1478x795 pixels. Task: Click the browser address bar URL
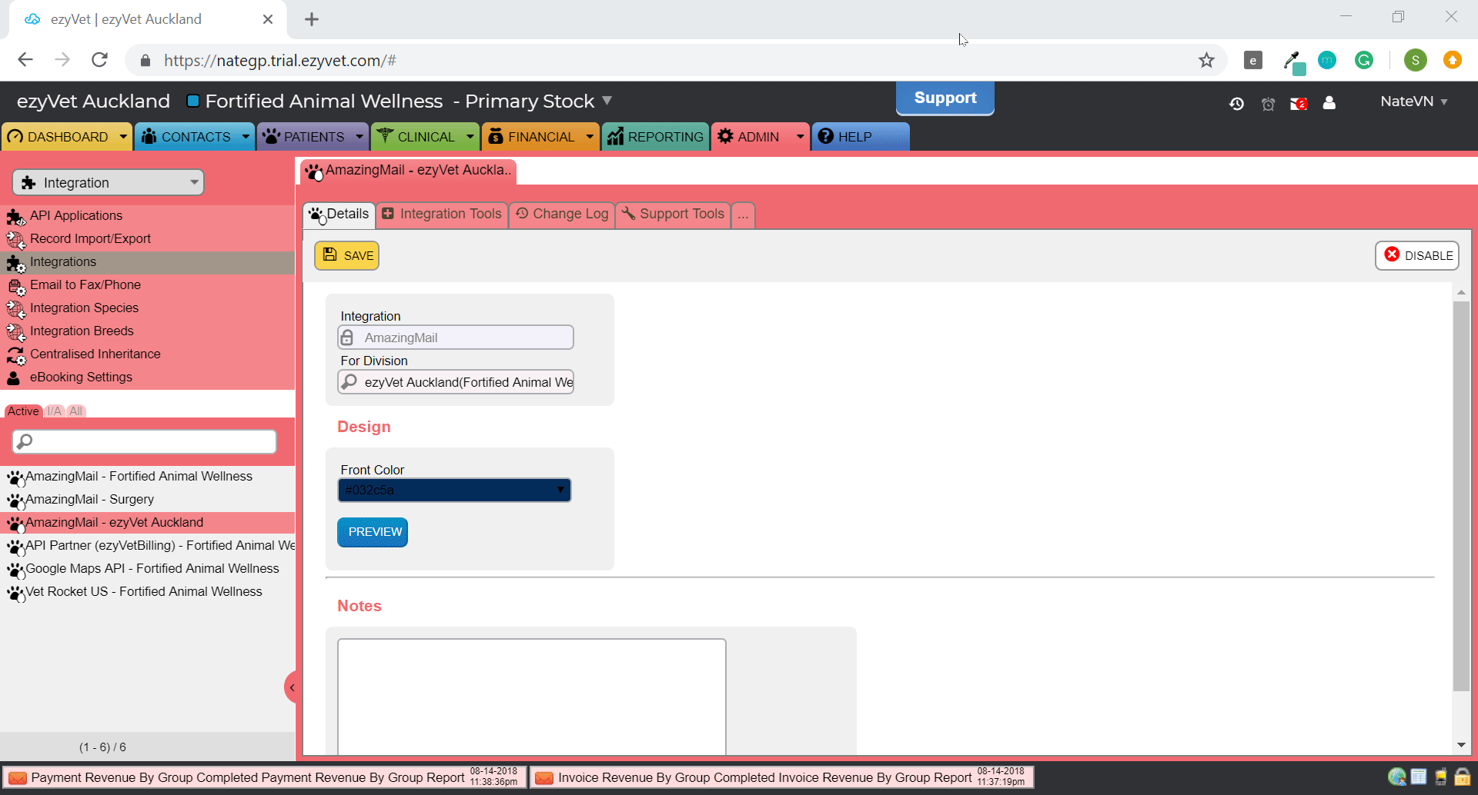[x=279, y=61]
